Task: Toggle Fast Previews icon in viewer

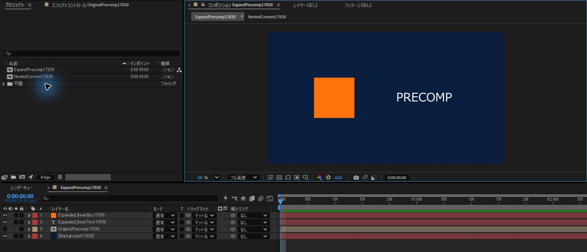Action: click(x=270, y=178)
